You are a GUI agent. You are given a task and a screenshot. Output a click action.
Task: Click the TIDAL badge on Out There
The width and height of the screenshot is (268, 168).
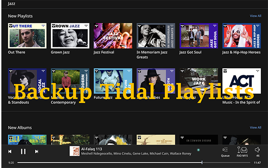pyautogui.click(x=11, y=26)
